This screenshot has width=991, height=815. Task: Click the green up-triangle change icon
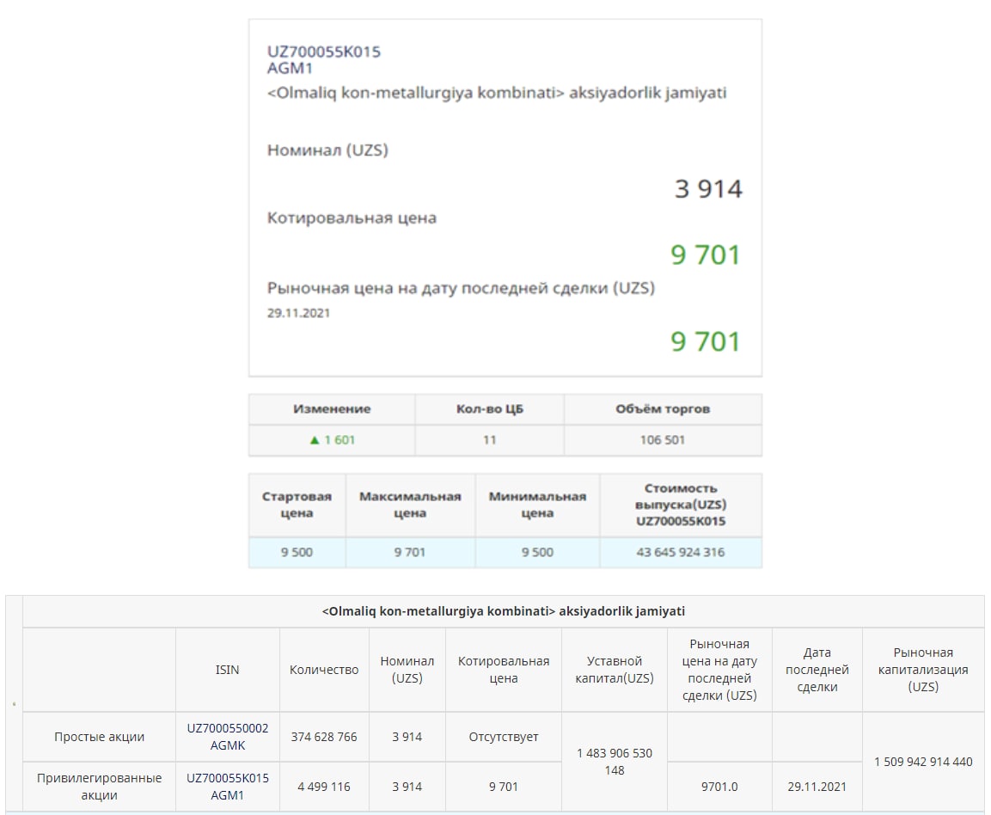coord(314,440)
